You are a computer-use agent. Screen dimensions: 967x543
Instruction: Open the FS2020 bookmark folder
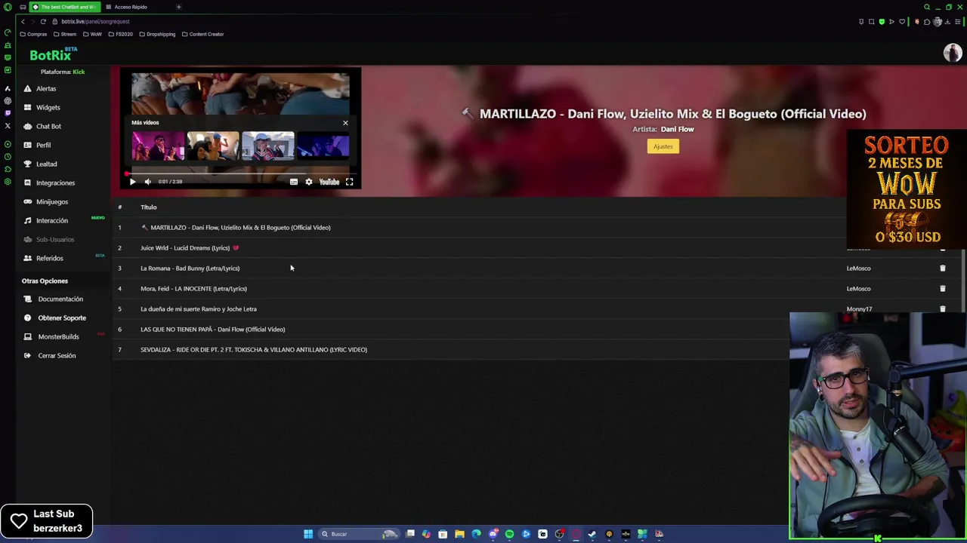click(120, 34)
